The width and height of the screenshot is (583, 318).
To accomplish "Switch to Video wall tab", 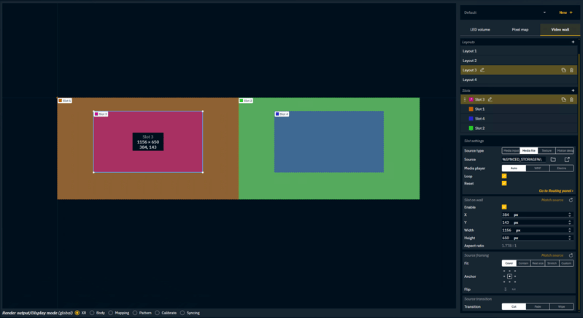I will point(560,29).
